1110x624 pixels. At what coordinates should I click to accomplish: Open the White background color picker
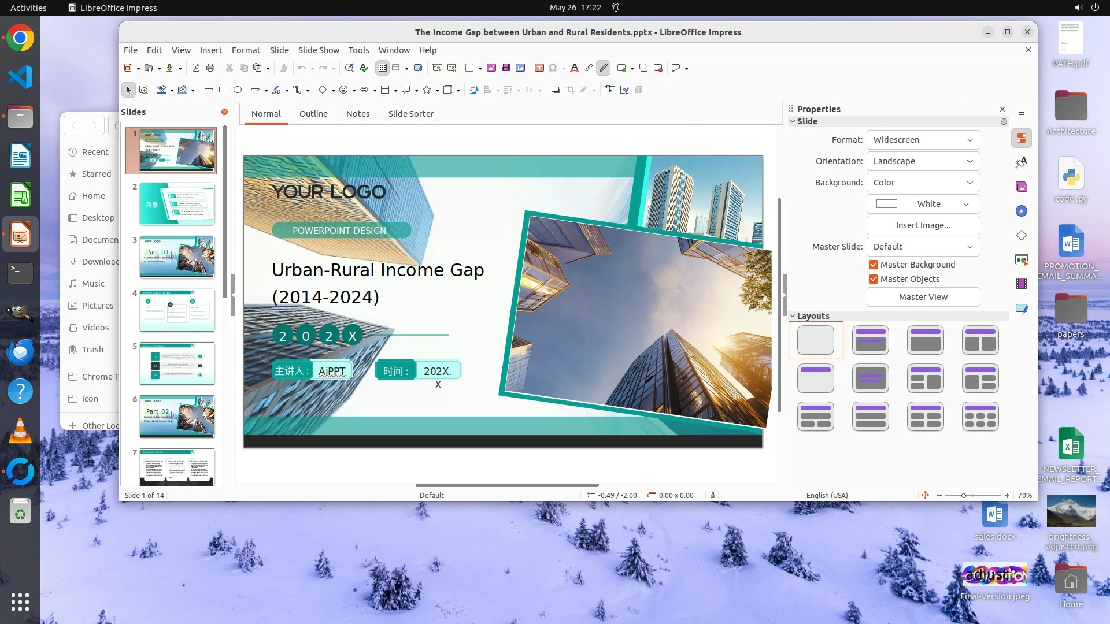[923, 204]
